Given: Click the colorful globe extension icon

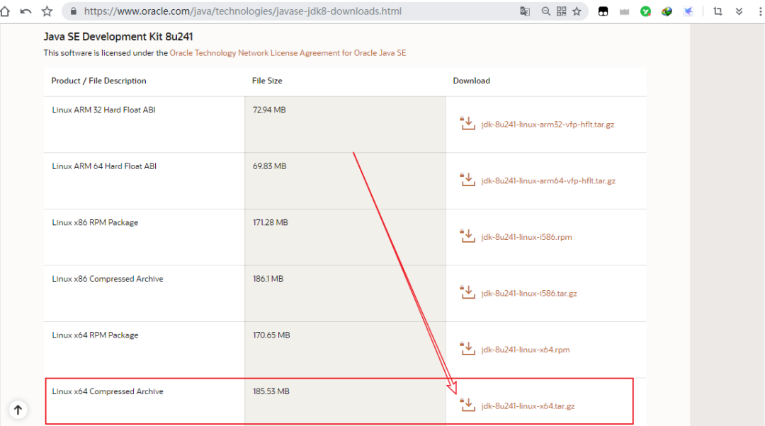Looking at the screenshot, I should pyautogui.click(x=667, y=12).
